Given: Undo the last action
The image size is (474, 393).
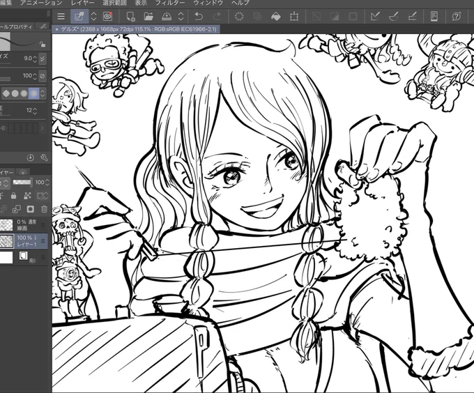Looking at the screenshot, I should point(198,16).
